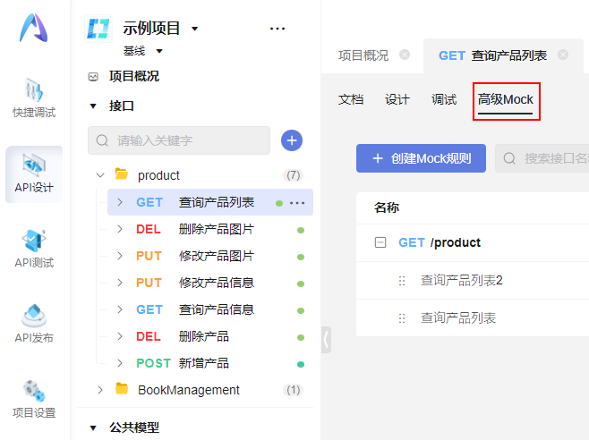Click the green status dot for 修改产品图片
Viewport: 589px width, 440px height.
301,258
